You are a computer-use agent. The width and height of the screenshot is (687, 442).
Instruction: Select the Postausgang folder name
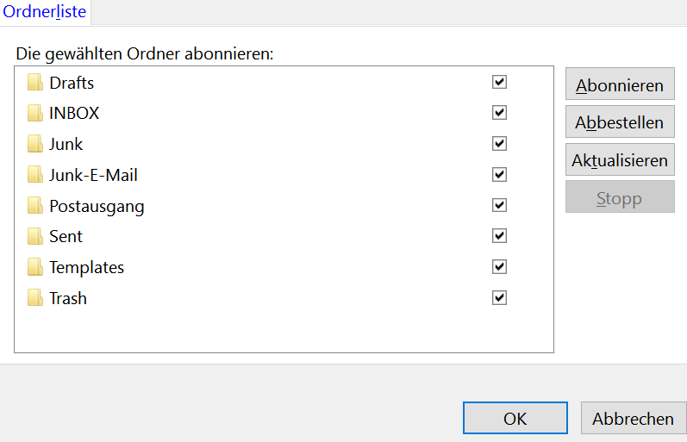(x=97, y=206)
